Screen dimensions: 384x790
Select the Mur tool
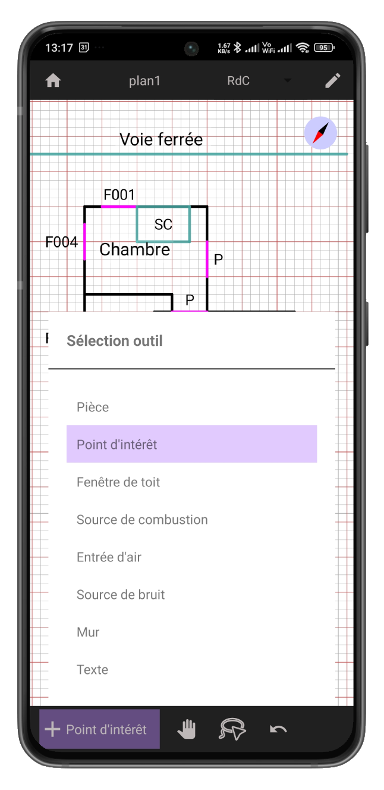(88, 632)
